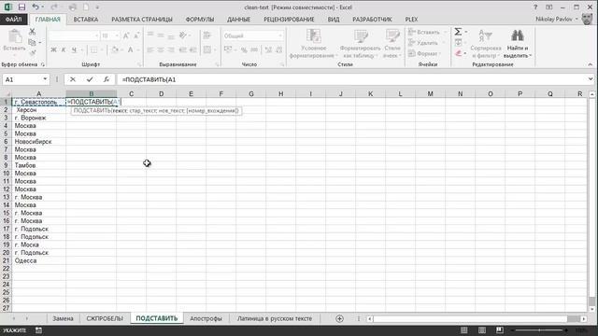This screenshot has width=598, height=336.
Task: Click Insert cells (Вставить) in Ячейки group
Action: pos(423,32)
